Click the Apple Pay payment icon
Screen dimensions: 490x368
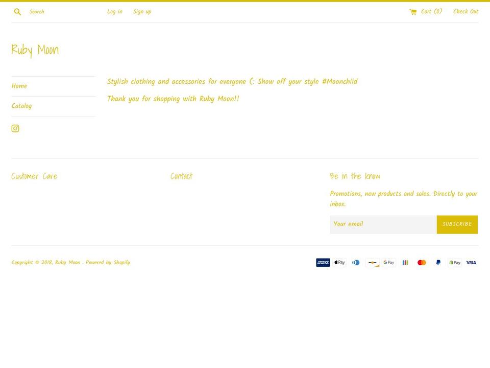point(339,263)
